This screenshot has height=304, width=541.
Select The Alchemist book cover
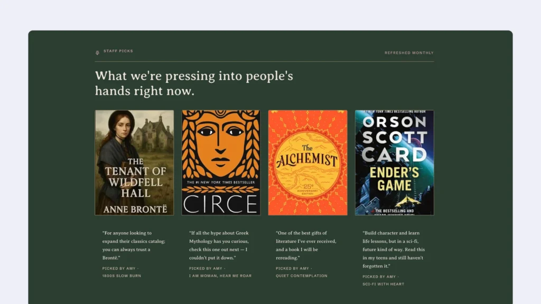pyautogui.click(x=308, y=163)
